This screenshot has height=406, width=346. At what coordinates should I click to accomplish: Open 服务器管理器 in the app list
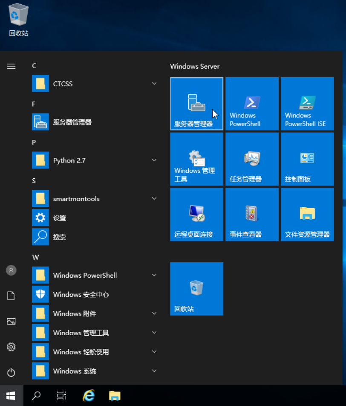click(95, 122)
